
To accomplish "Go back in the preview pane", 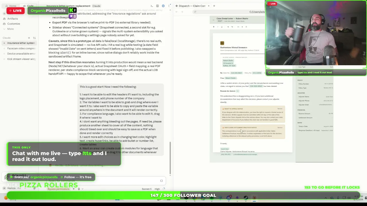I will click(x=177, y=12).
